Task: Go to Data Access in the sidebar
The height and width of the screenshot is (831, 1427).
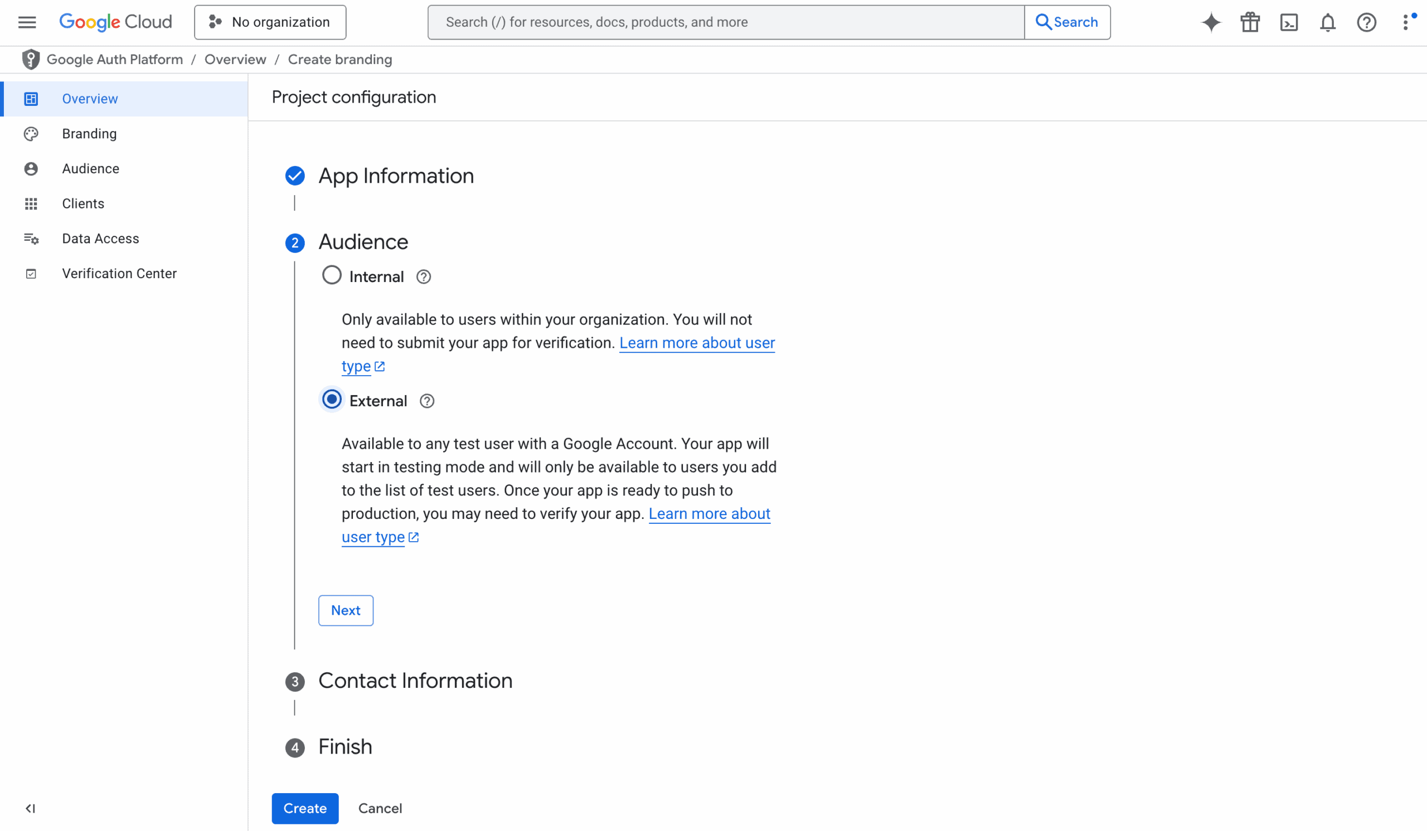Action: [x=124, y=239]
